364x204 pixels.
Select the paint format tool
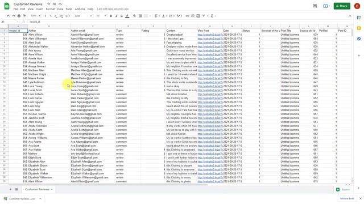[24, 16]
